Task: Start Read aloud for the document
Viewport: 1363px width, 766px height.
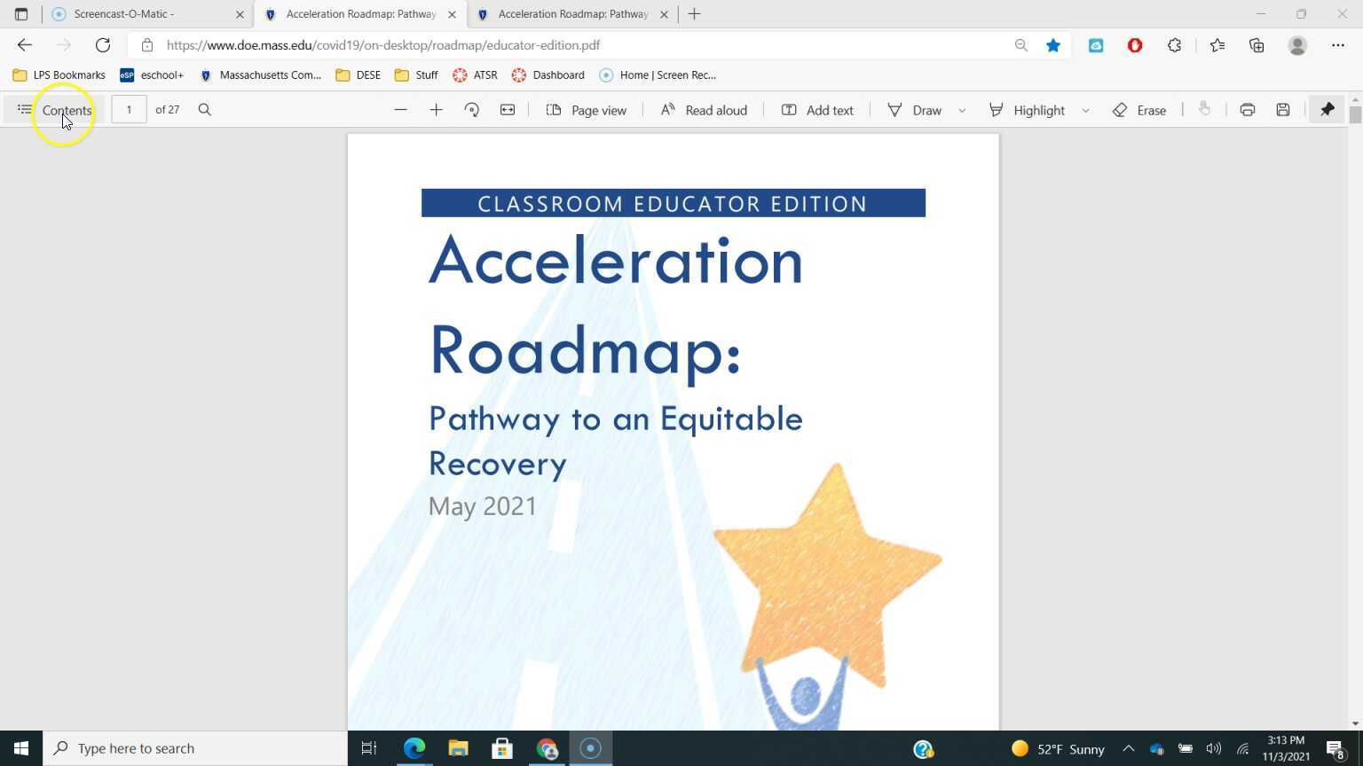Action: pyautogui.click(x=704, y=109)
